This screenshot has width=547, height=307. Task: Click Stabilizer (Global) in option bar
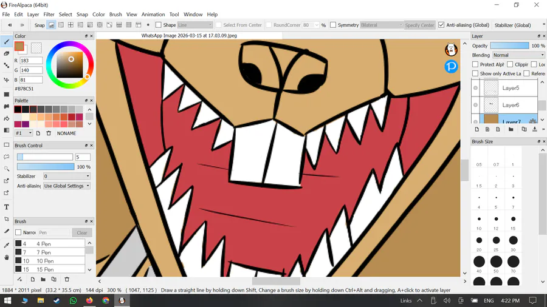point(512,25)
